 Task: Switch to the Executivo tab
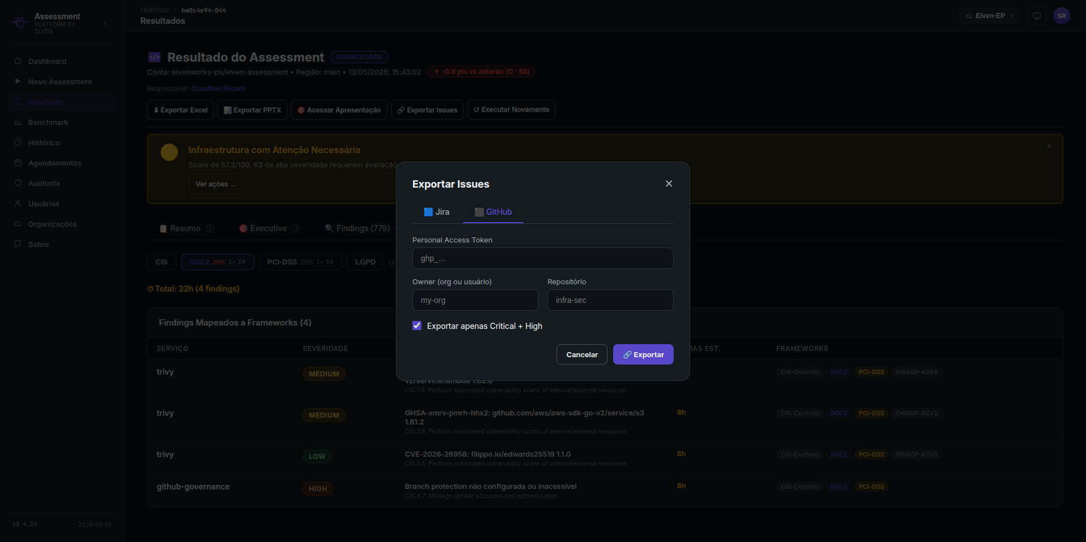pyautogui.click(x=263, y=228)
